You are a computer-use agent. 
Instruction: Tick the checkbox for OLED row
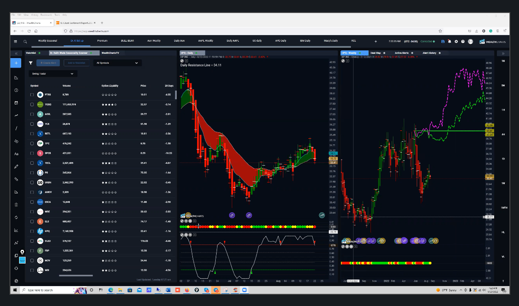pyautogui.click(x=32, y=241)
